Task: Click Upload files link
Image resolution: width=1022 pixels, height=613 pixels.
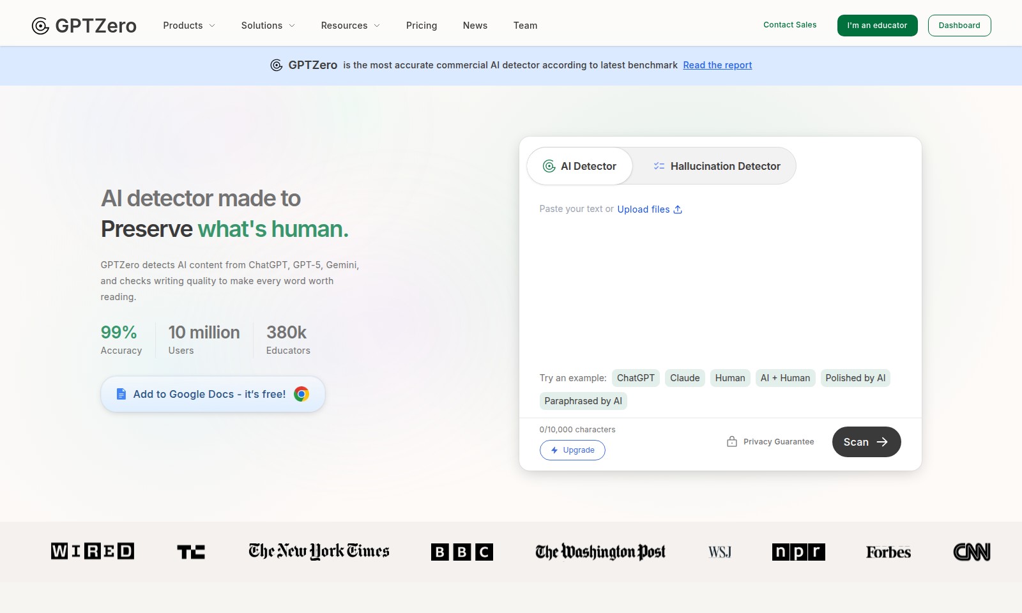Action: pos(650,209)
